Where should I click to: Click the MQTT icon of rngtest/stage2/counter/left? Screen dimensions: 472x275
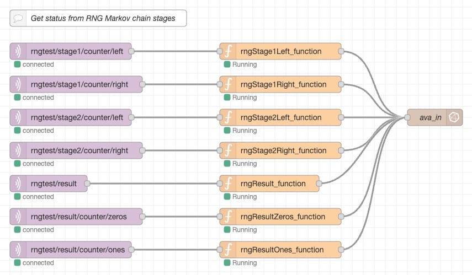[18, 117]
